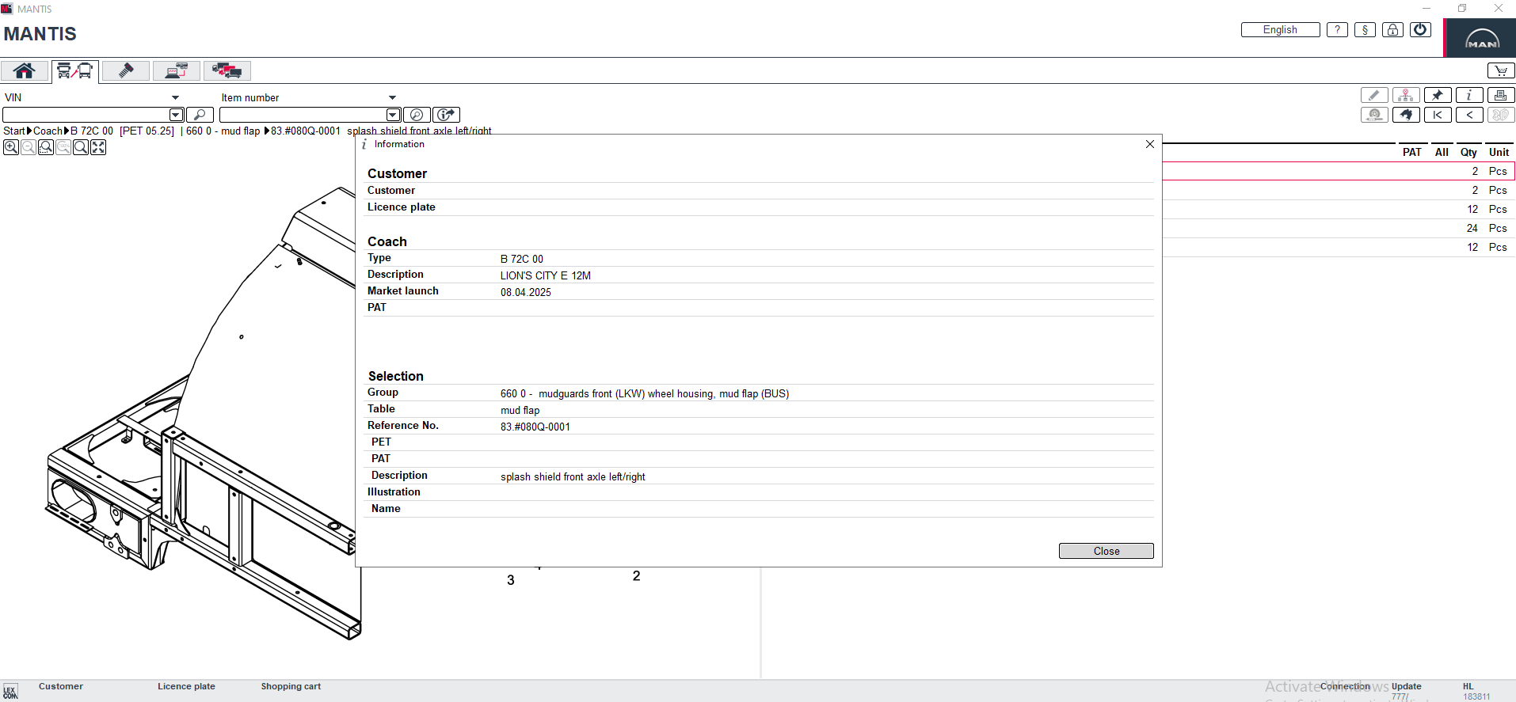Image resolution: width=1516 pixels, height=702 pixels.
Task: Click the B 72C 00 breadcrumb
Action: click(x=92, y=131)
